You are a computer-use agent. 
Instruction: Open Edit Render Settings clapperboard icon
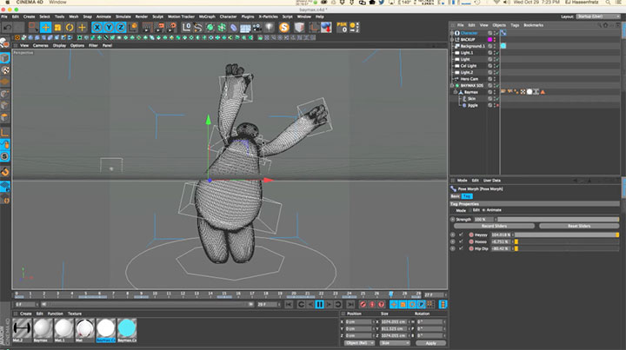pos(171,28)
